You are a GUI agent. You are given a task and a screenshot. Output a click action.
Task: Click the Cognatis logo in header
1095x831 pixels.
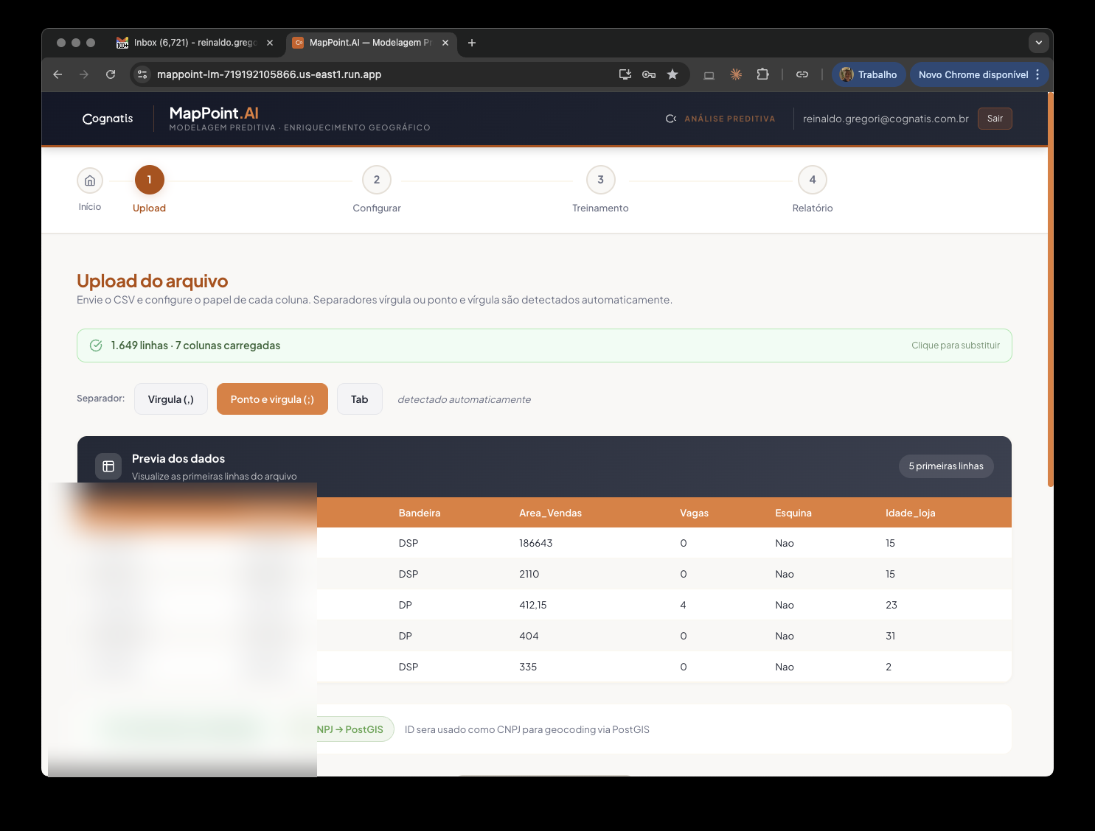[x=108, y=119]
